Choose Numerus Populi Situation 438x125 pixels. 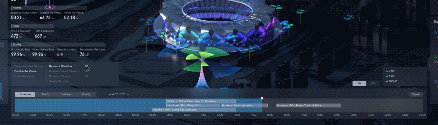point(64,71)
